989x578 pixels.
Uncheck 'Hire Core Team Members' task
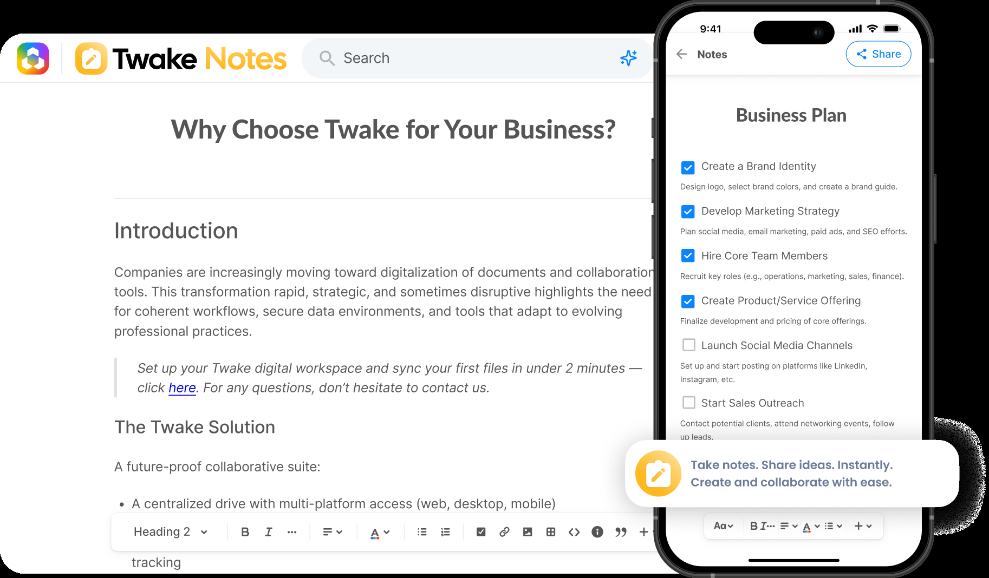click(688, 256)
